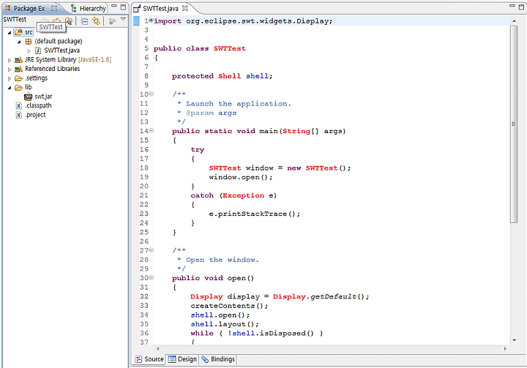This screenshot has width=527, height=368.
Task: Collapse the lib folder
Action: (x=10, y=88)
